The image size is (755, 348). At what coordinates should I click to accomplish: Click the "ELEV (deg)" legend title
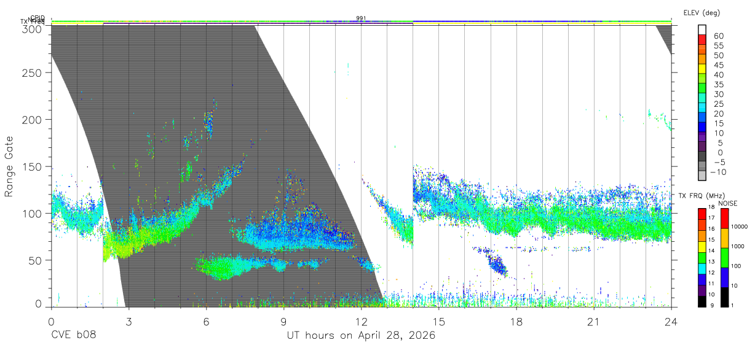point(702,13)
